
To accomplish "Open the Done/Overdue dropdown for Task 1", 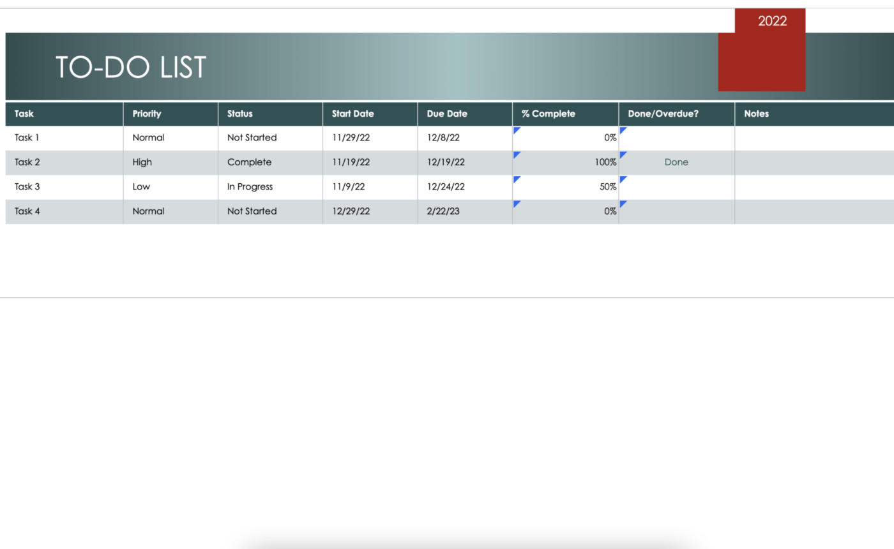I will (622, 131).
